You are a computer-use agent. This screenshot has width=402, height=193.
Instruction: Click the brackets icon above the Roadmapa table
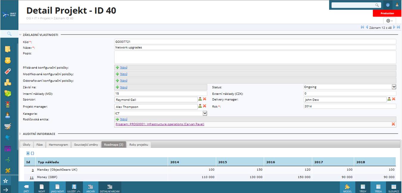(x=32, y=153)
